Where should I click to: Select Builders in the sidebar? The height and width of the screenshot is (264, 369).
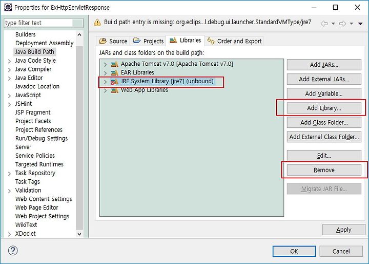click(x=26, y=34)
